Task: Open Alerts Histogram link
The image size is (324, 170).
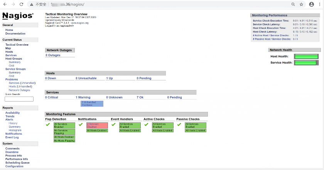Action: pyautogui.click(x=15, y=130)
